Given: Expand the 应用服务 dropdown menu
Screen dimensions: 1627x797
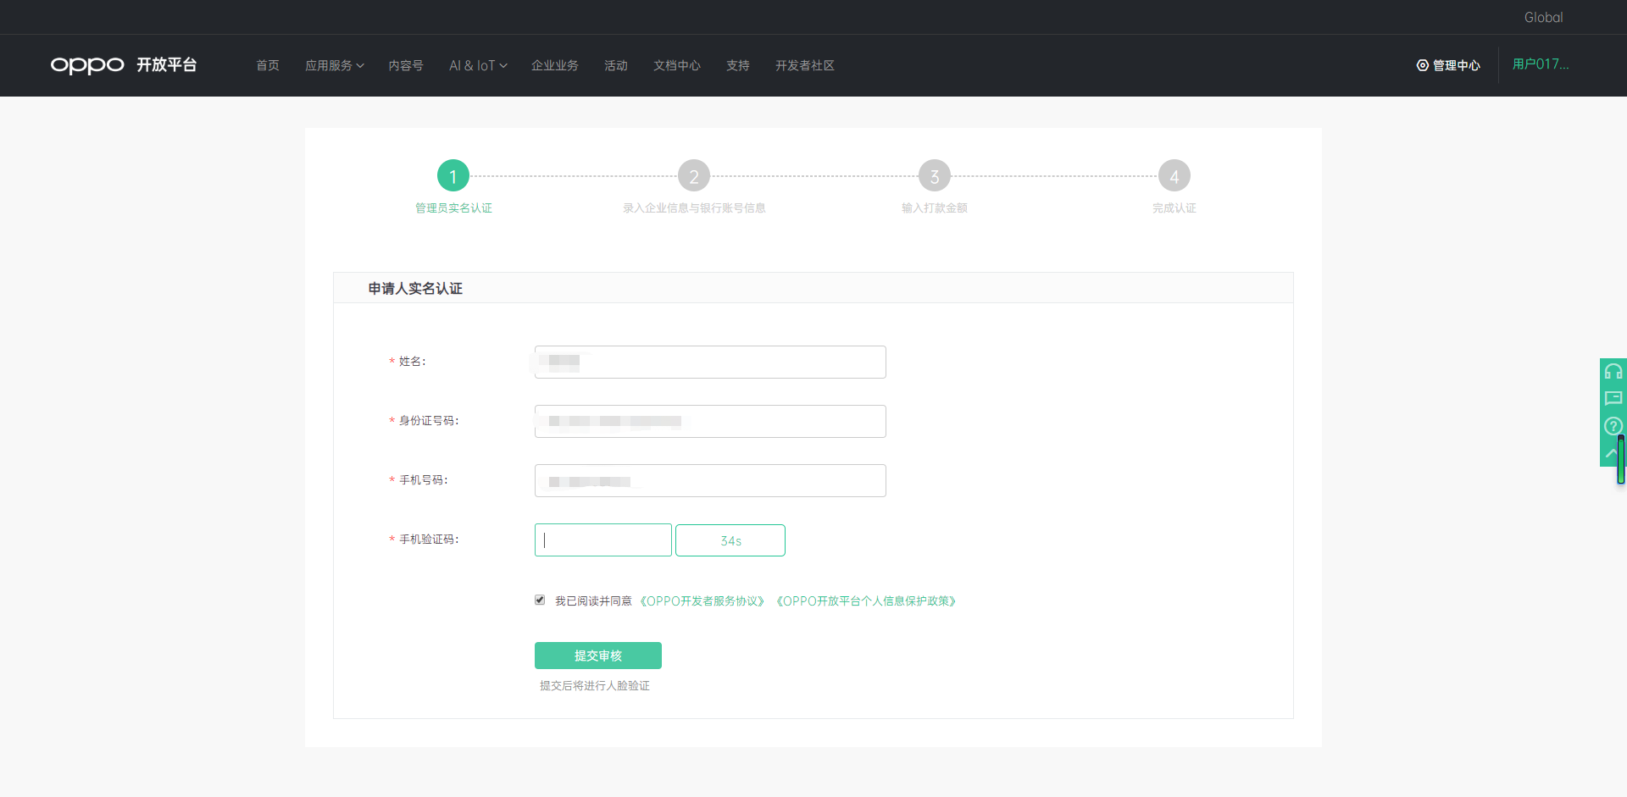Looking at the screenshot, I should [335, 65].
